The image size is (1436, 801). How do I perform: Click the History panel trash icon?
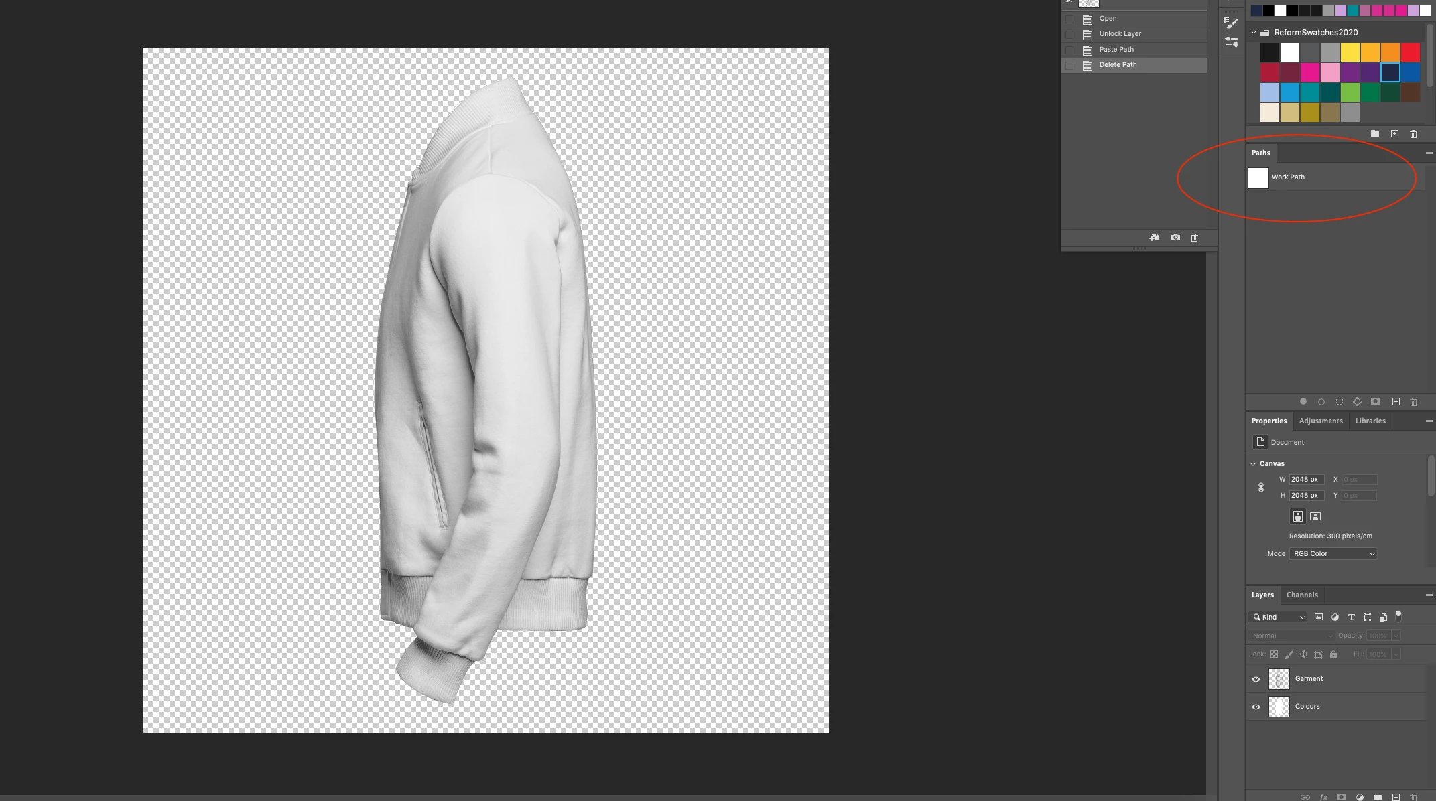point(1194,238)
